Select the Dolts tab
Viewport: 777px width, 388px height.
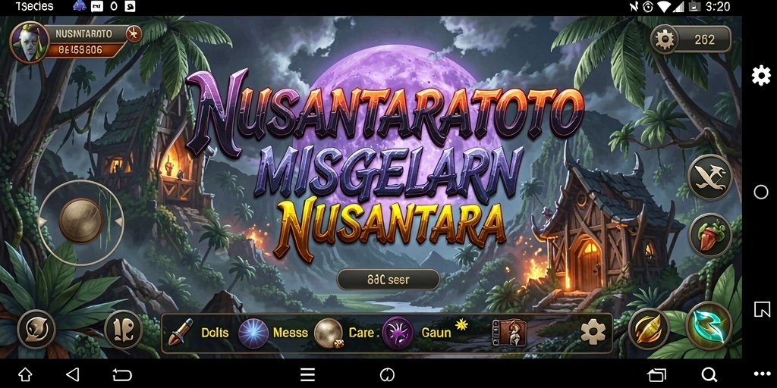click(x=215, y=333)
